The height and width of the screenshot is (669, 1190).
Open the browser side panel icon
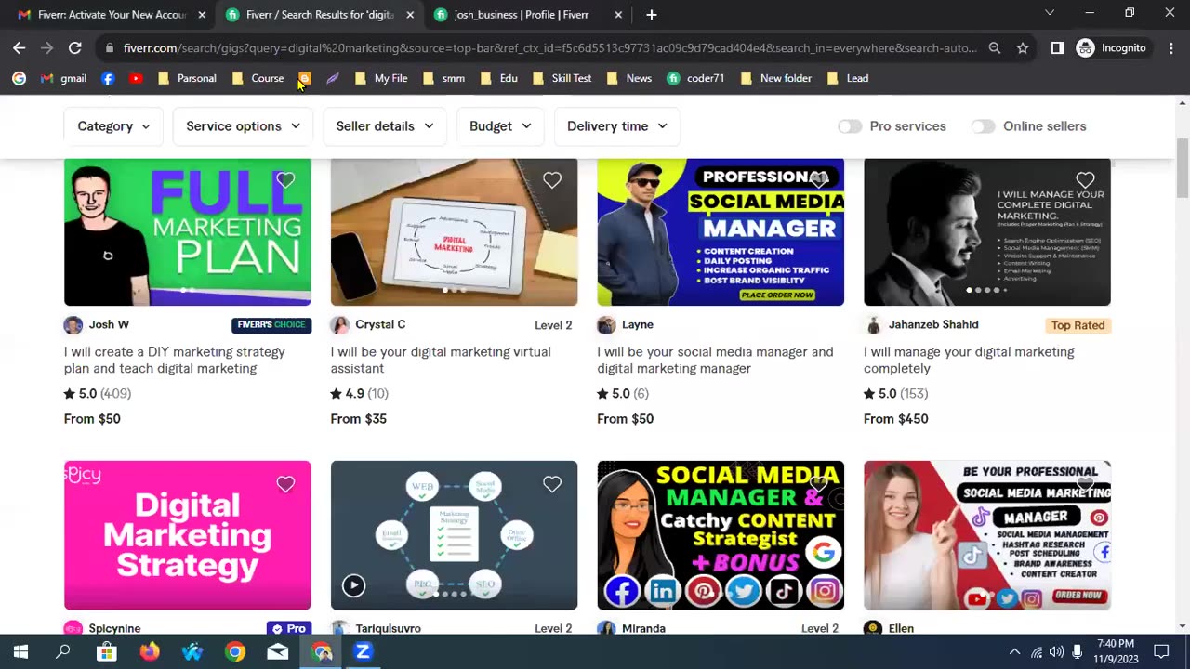[1057, 47]
